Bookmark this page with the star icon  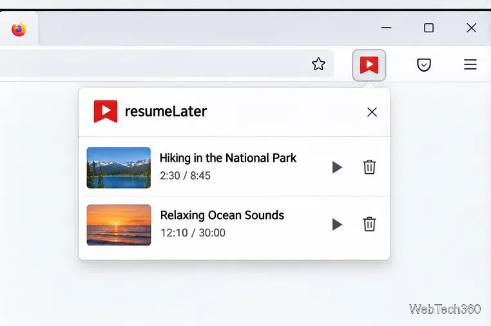pos(318,64)
